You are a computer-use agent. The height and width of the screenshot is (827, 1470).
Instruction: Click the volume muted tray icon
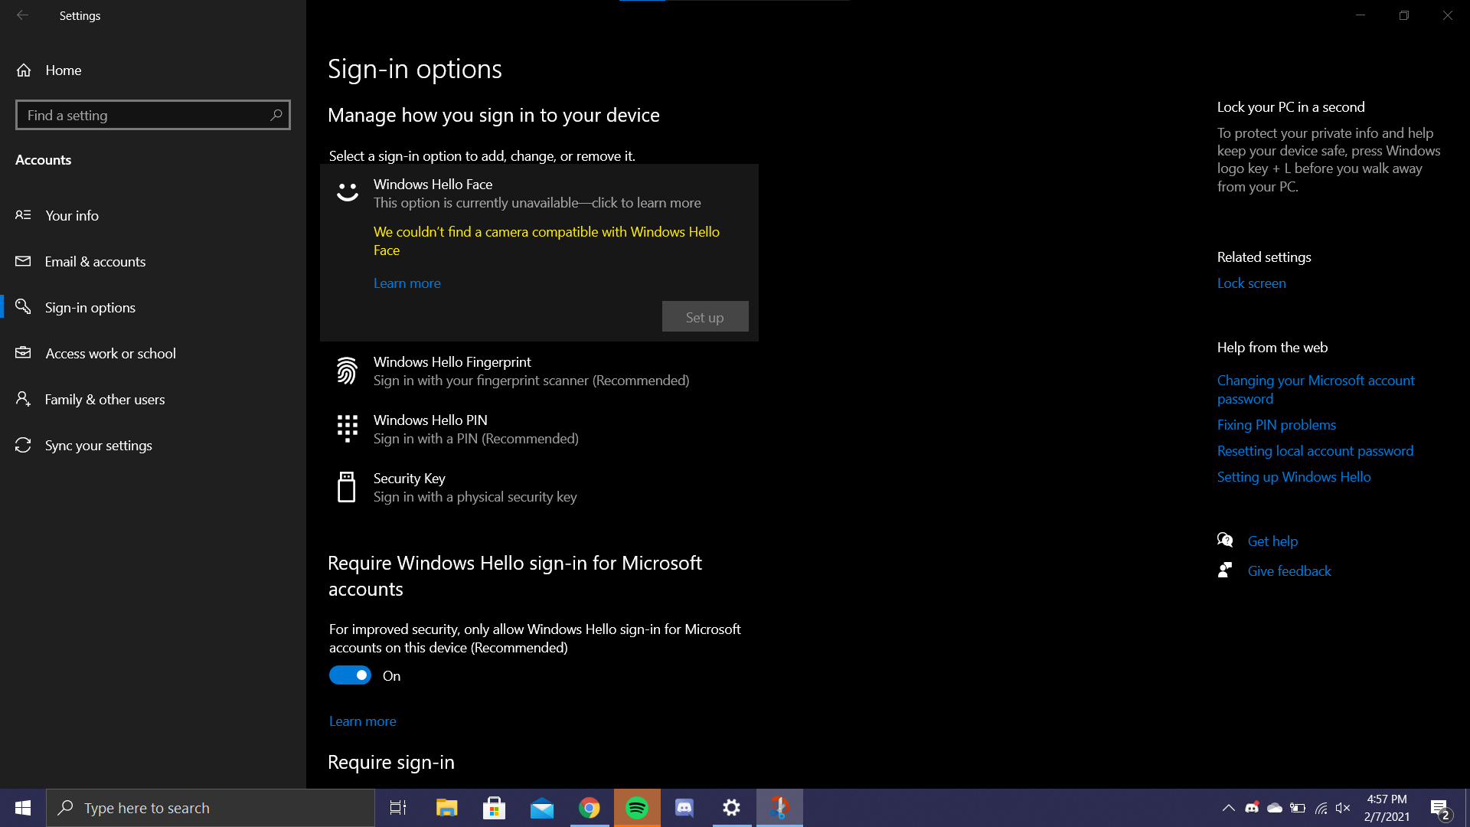click(x=1343, y=808)
